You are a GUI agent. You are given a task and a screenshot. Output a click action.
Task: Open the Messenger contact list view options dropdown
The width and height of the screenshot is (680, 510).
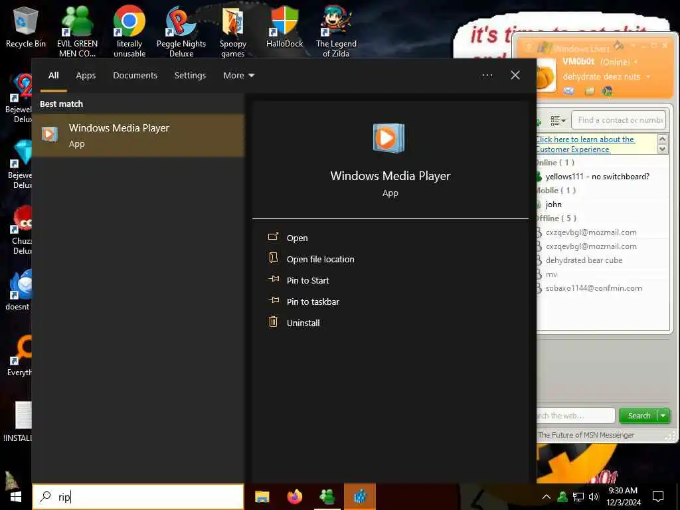pos(558,121)
